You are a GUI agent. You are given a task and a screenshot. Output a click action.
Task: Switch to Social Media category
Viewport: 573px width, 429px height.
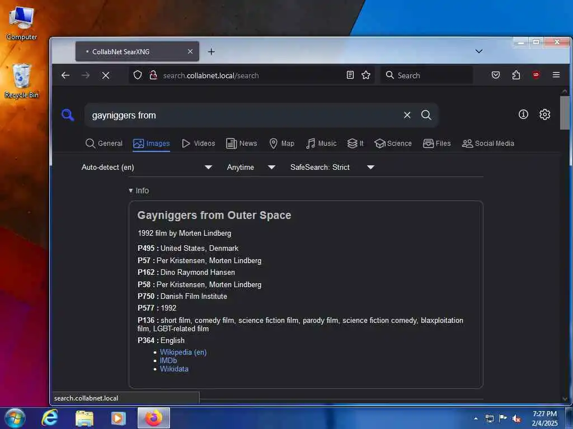[488, 144]
